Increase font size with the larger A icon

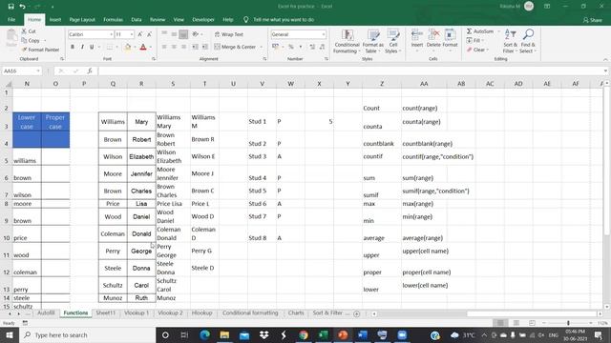[x=140, y=34]
